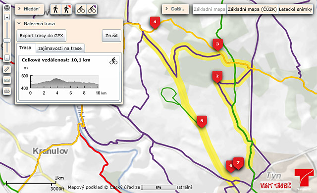Open the zajímavosti na trase tab

(x=60, y=48)
